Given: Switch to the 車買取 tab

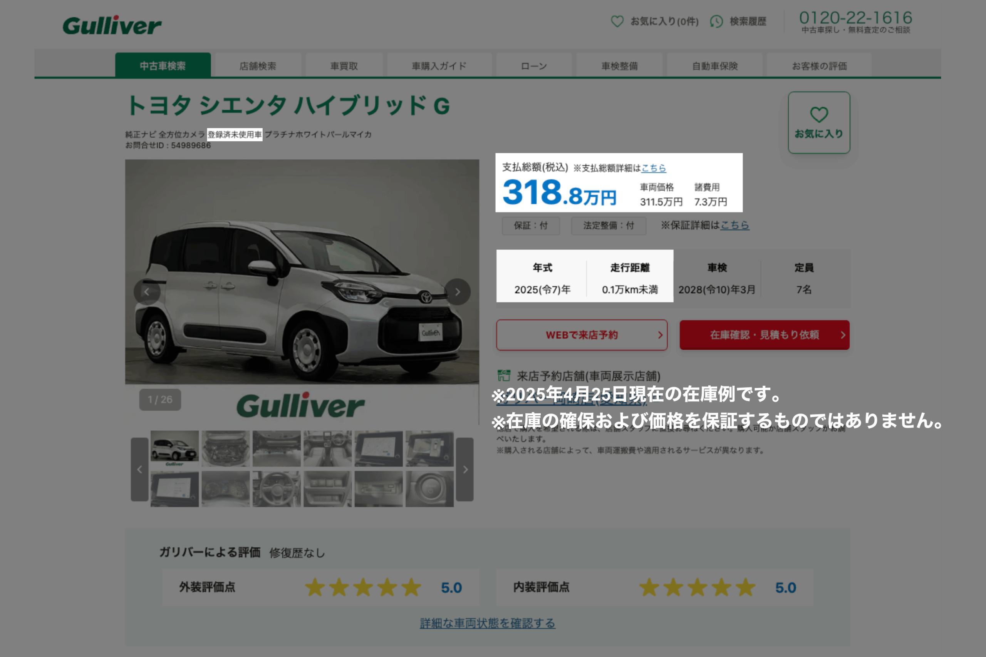Looking at the screenshot, I should coord(344,66).
